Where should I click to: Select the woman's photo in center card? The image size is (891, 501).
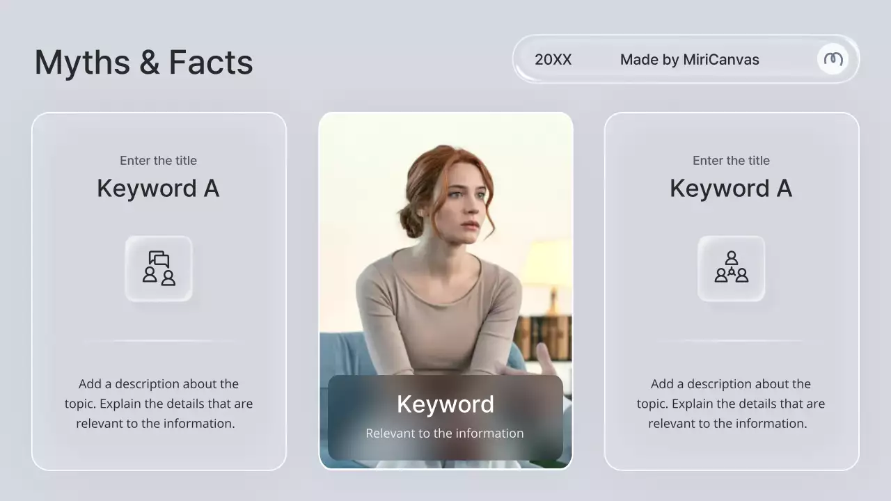pyautogui.click(x=445, y=230)
